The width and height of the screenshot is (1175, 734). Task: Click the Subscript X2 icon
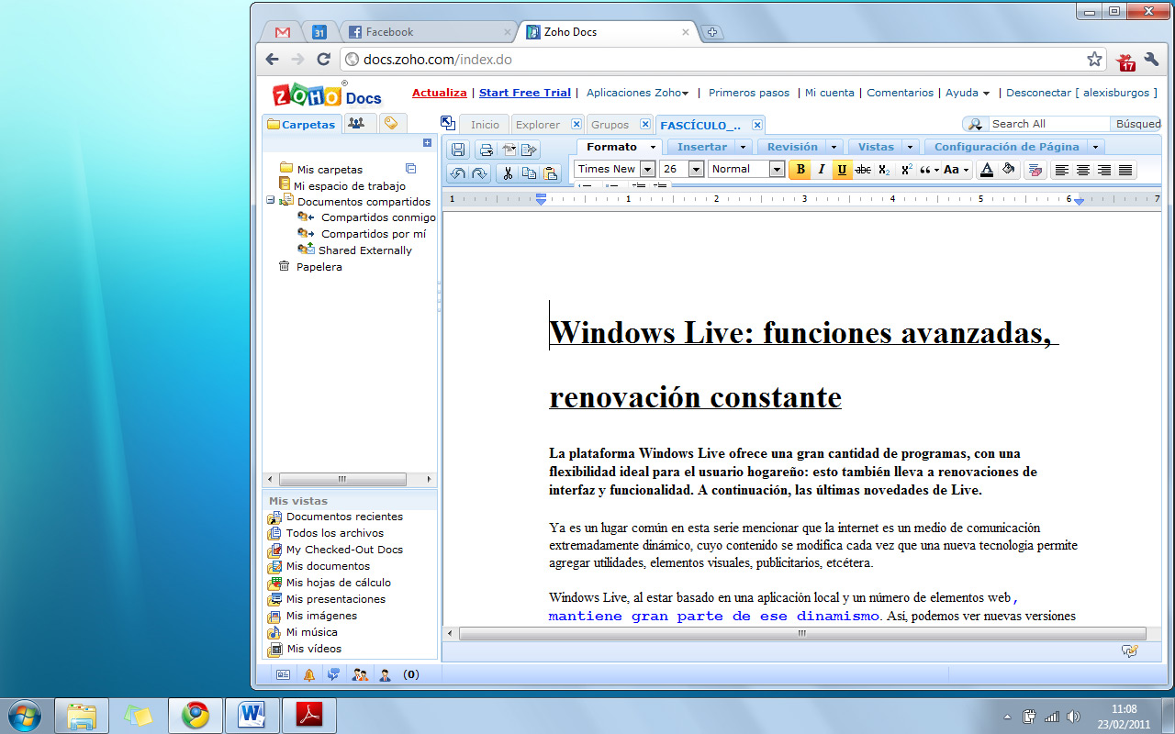[884, 170]
